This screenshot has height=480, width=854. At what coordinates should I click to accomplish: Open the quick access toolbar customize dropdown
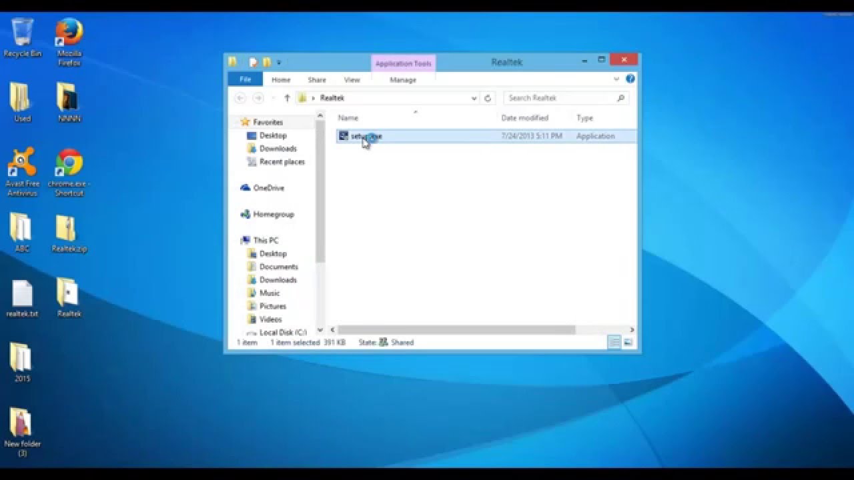click(x=279, y=63)
